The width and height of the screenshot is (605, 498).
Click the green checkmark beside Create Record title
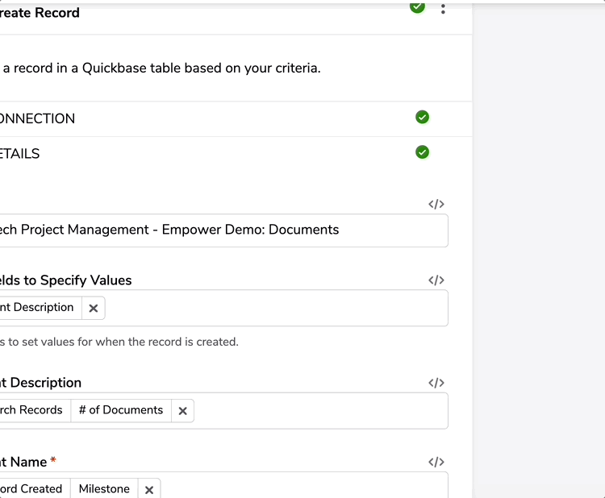click(417, 6)
